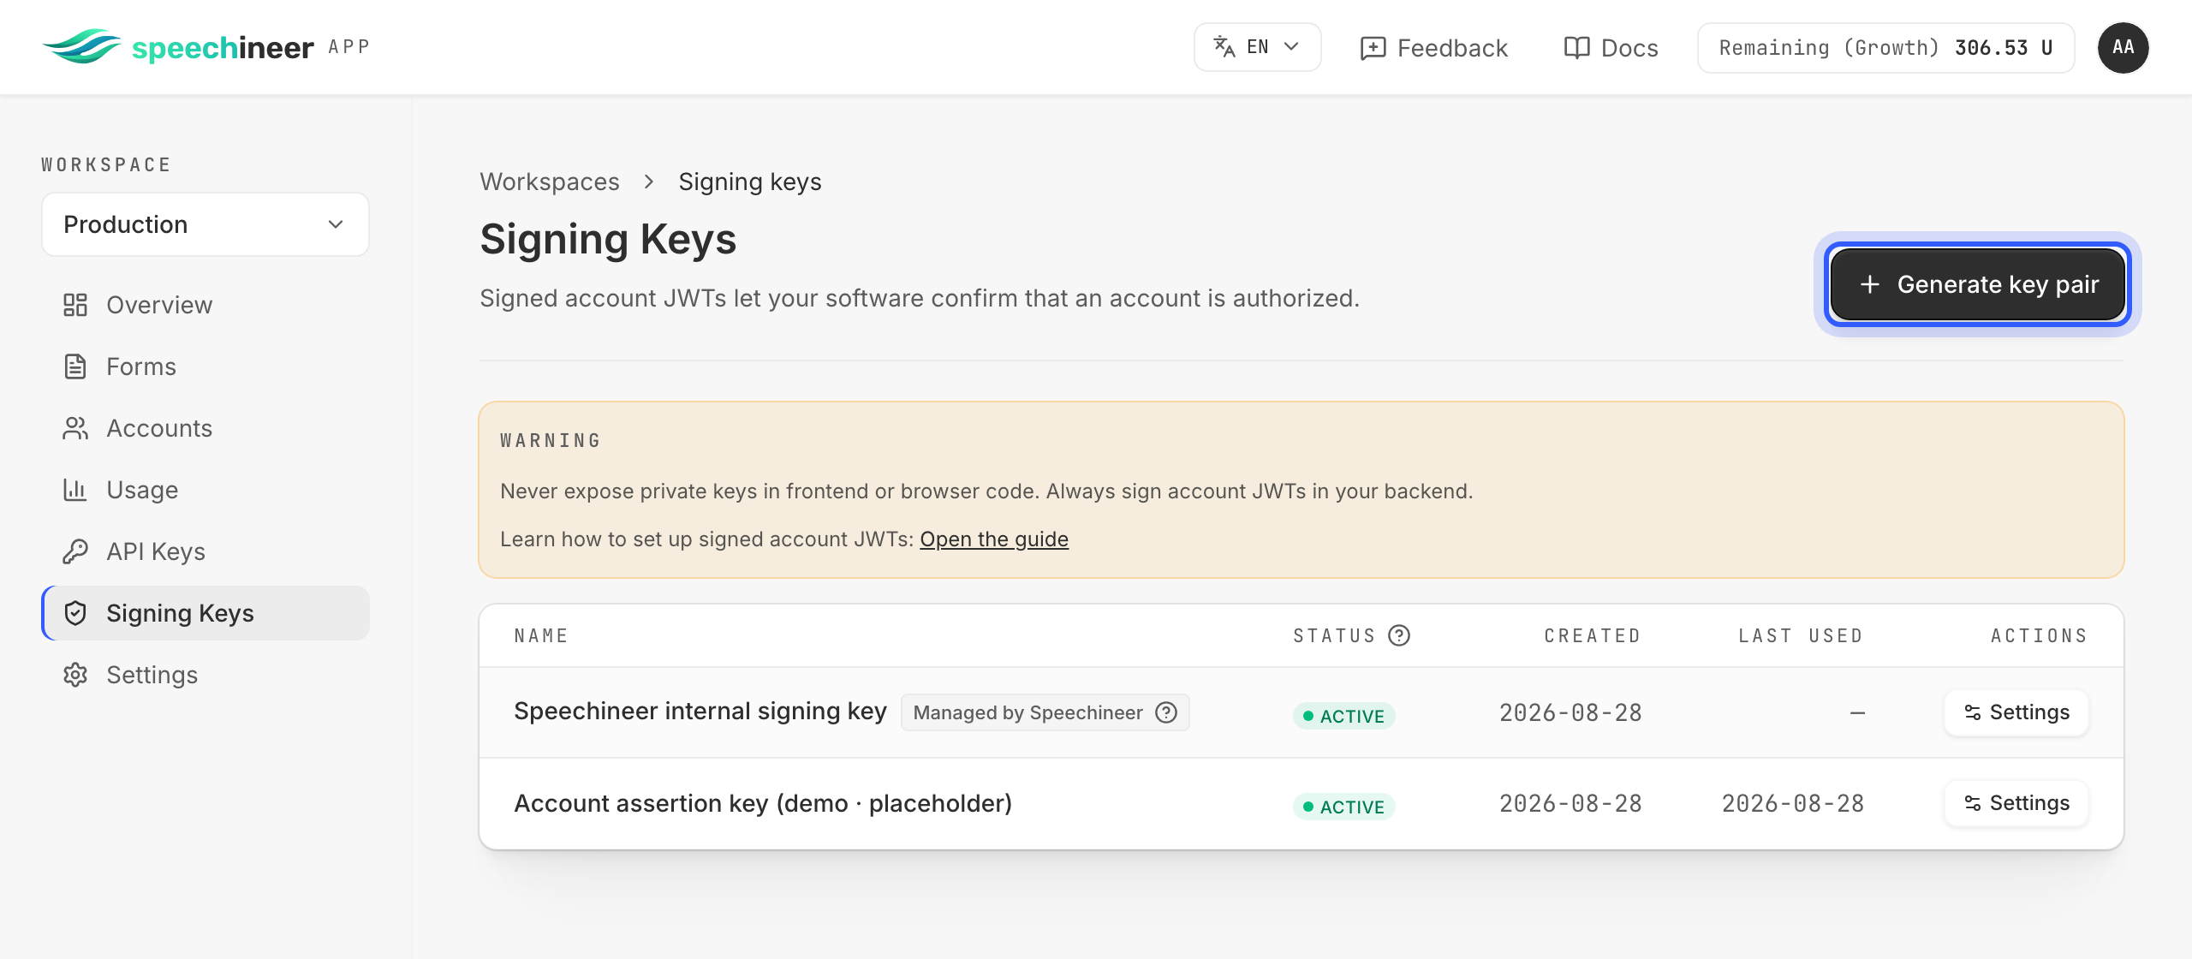
Task: Open Forms in sidebar
Action: (205, 366)
